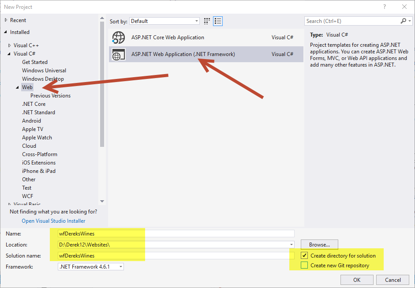Select the Cross-Platform category
This screenshot has width=415, height=288.
[40, 154]
